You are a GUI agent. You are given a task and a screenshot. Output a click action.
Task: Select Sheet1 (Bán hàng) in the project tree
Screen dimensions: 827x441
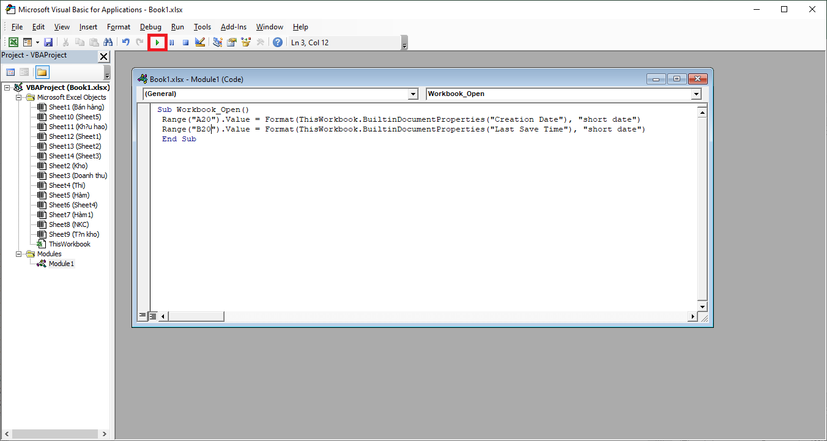click(76, 107)
